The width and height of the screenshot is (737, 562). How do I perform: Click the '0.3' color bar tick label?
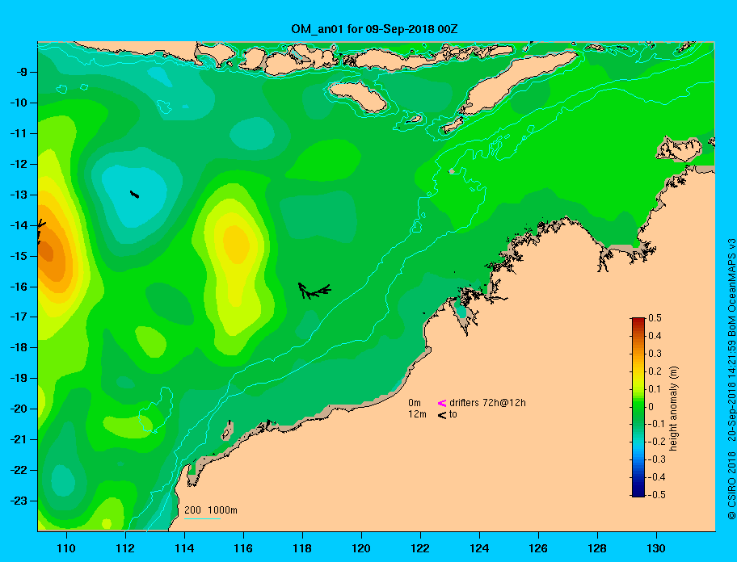(655, 354)
